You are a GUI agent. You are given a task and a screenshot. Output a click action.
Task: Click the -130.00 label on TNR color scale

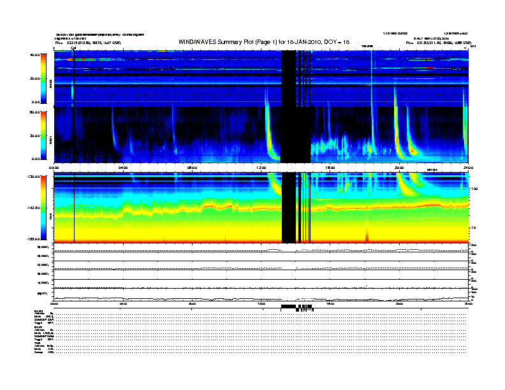point(33,177)
